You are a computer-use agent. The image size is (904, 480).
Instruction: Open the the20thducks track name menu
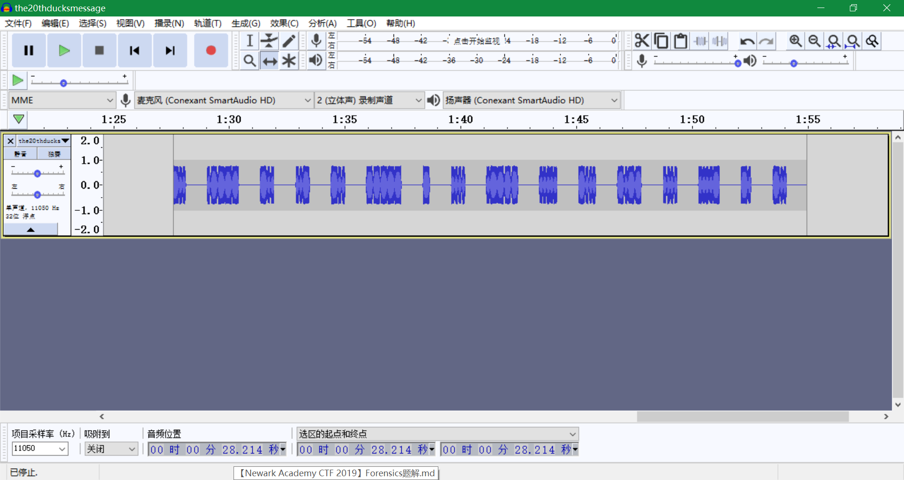pyautogui.click(x=44, y=141)
